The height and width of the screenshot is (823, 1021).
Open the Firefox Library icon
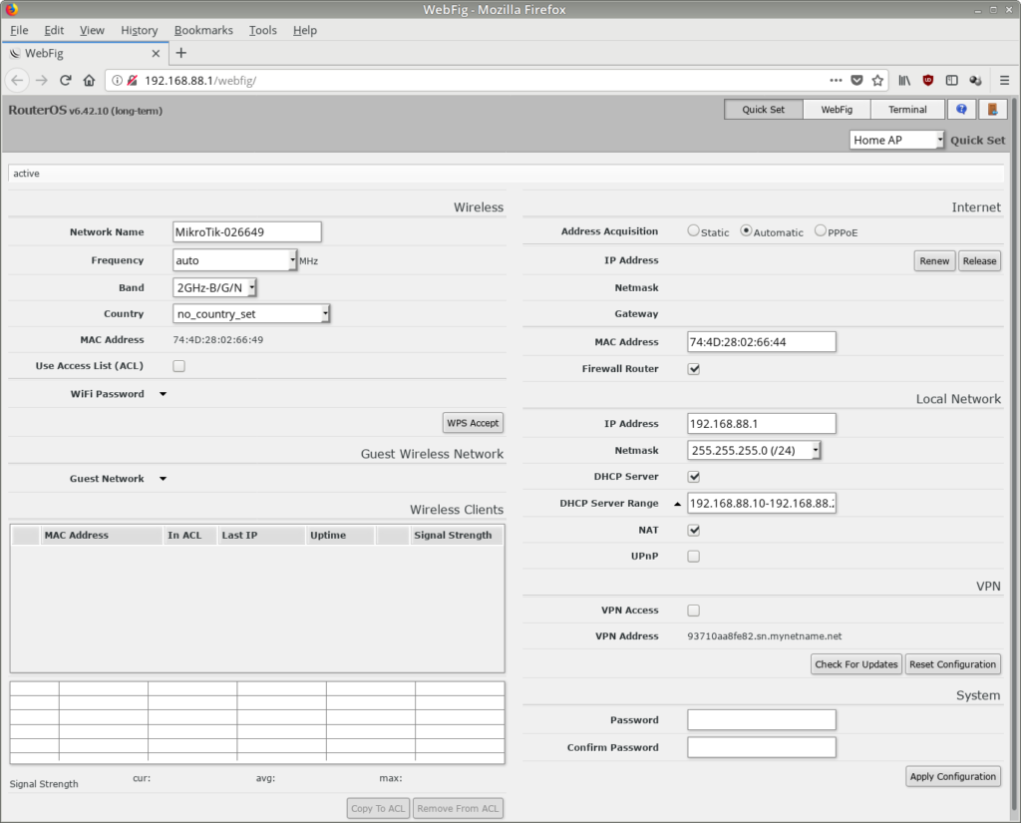(x=904, y=80)
